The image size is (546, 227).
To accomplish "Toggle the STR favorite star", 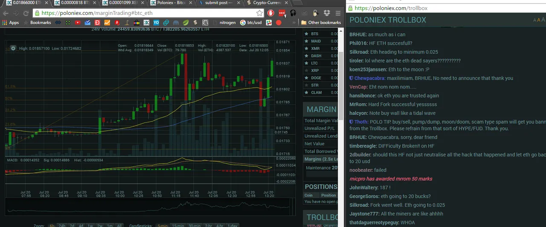I will tap(306, 85).
